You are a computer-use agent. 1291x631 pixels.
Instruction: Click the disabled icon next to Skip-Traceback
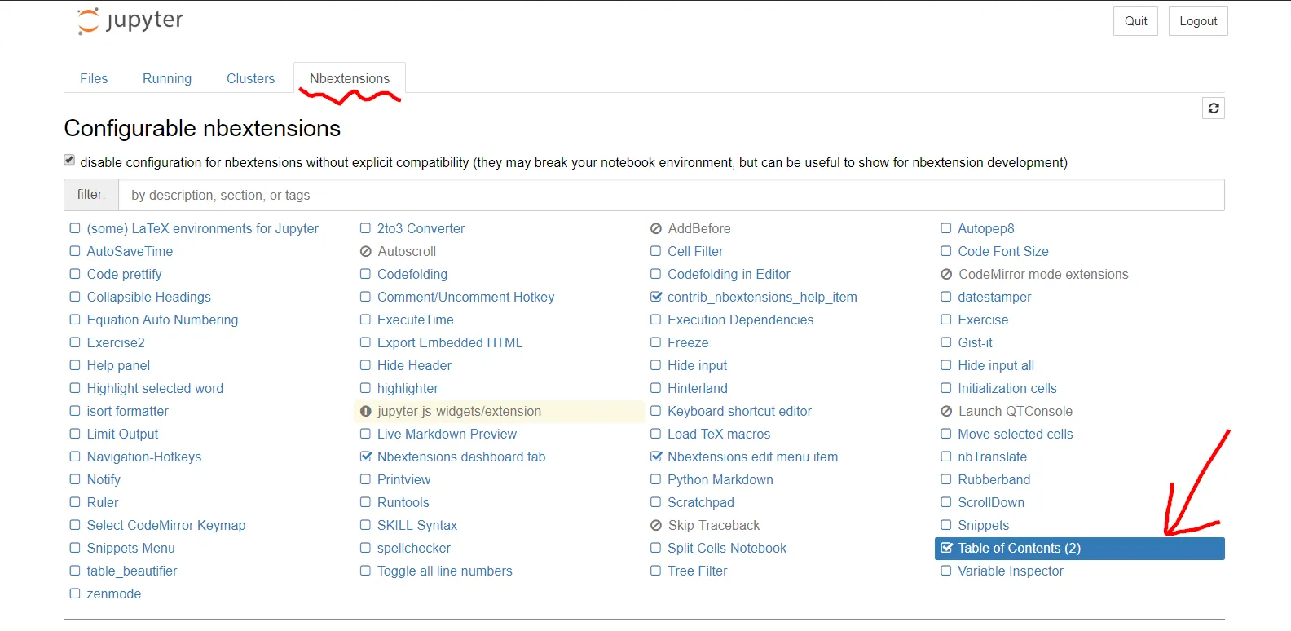(656, 526)
